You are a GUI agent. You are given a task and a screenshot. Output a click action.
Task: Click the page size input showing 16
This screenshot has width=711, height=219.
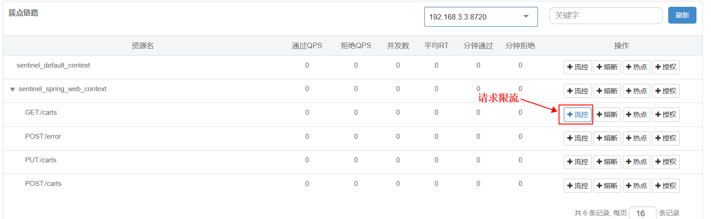click(x=642, y=213)
